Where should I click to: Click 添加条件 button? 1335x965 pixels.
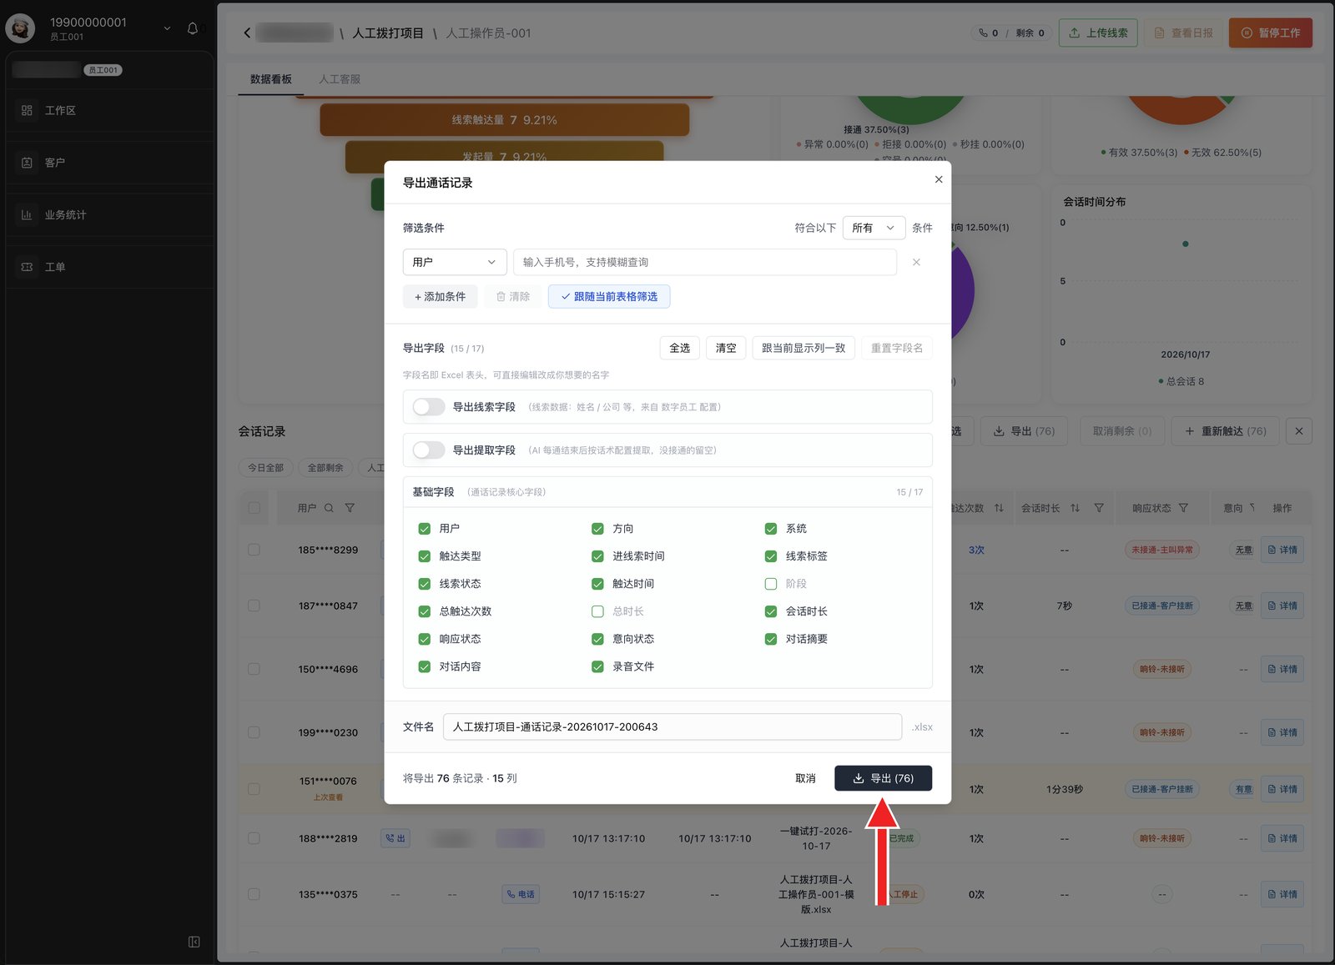point(440,296)
